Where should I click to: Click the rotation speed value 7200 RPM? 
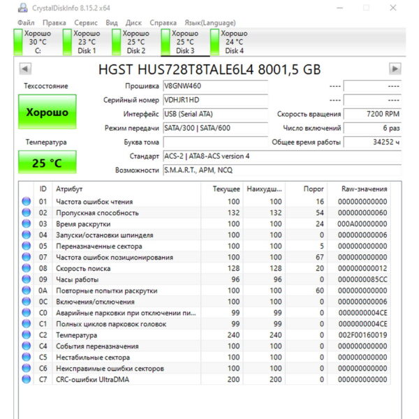pos(372,114)
